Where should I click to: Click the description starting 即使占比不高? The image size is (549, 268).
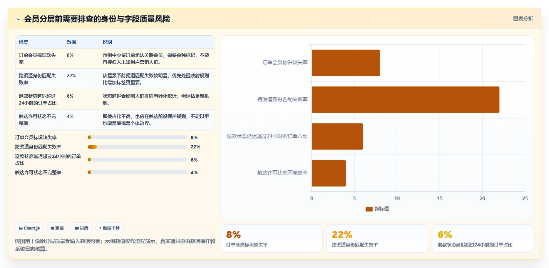tap(156, 120)
